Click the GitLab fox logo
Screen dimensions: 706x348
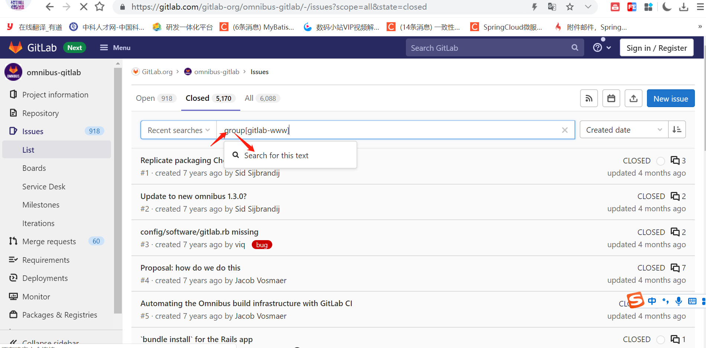click(15, 47)
